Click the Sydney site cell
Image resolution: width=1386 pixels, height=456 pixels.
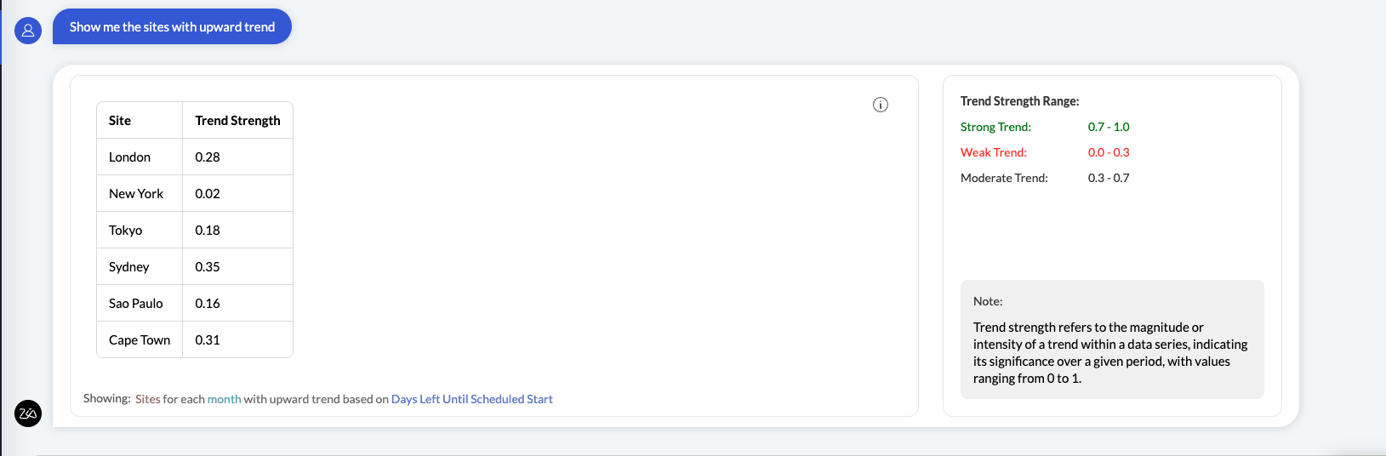(129, 267)
